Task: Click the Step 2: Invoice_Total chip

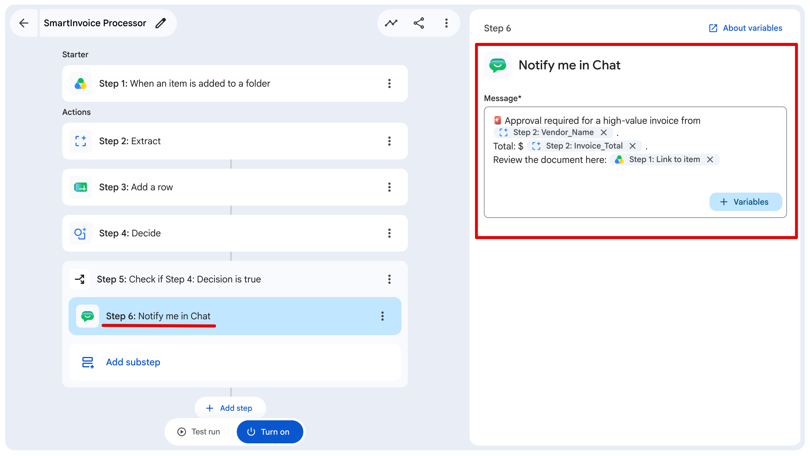Action: tap(584, 146)
